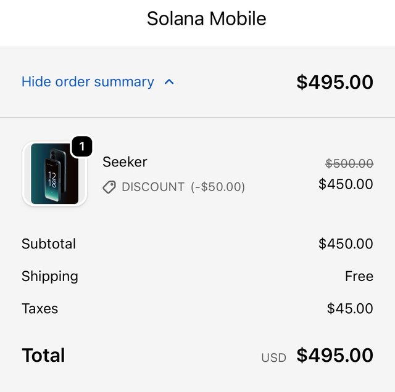
Task: Click the DISCOUNT label text
Action: [153, 187]
